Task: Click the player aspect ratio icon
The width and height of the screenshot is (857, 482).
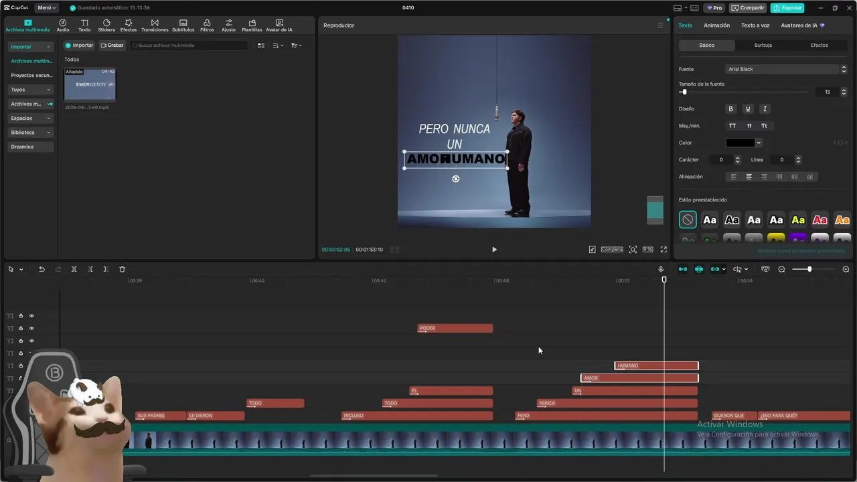Action: (x=647, y=250)
